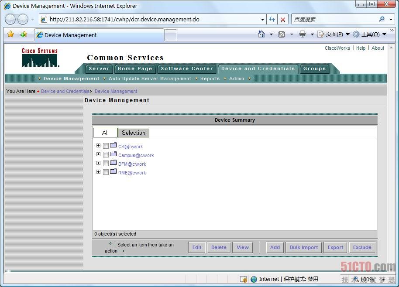
Task: Click the 百度搜索 search box
Action: pos(335,19)
